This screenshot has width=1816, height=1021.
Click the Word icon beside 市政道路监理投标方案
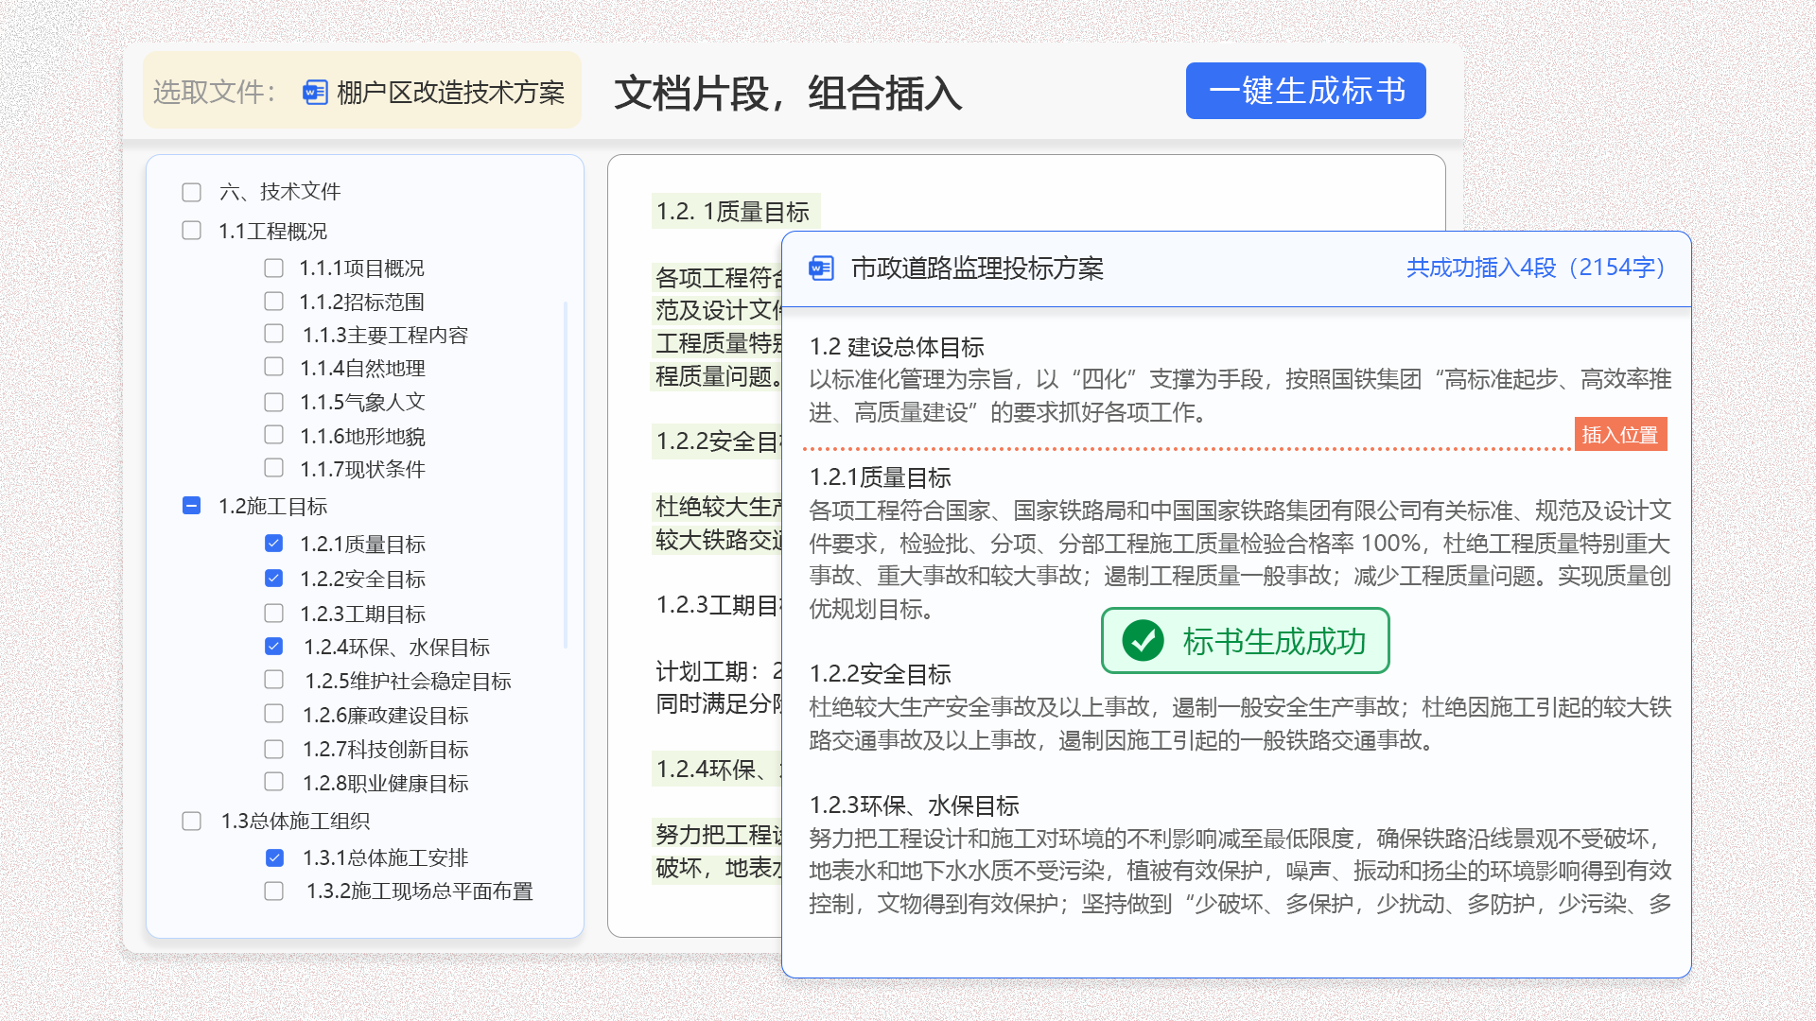(821, 268)
